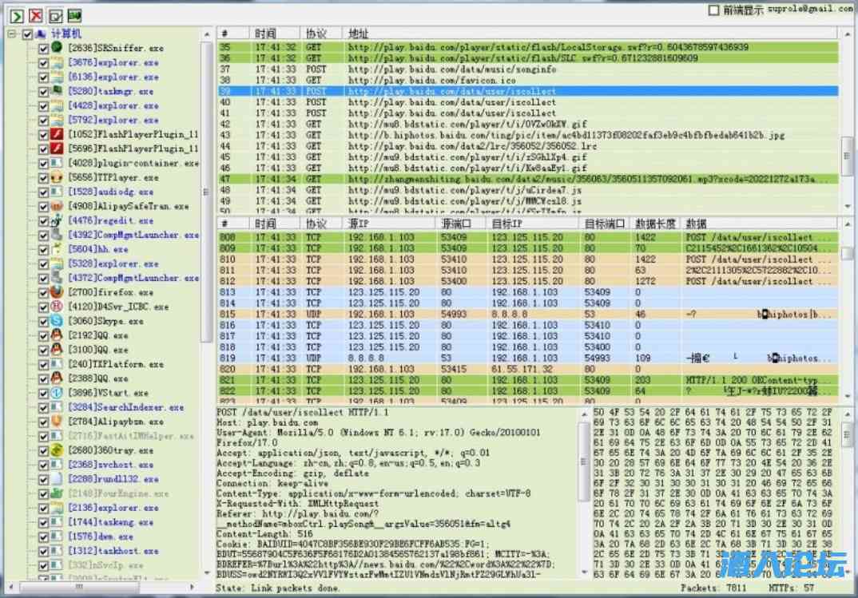
Task: Uncheck the taskmgr.exe process checkbox
Action: [43, 91]
